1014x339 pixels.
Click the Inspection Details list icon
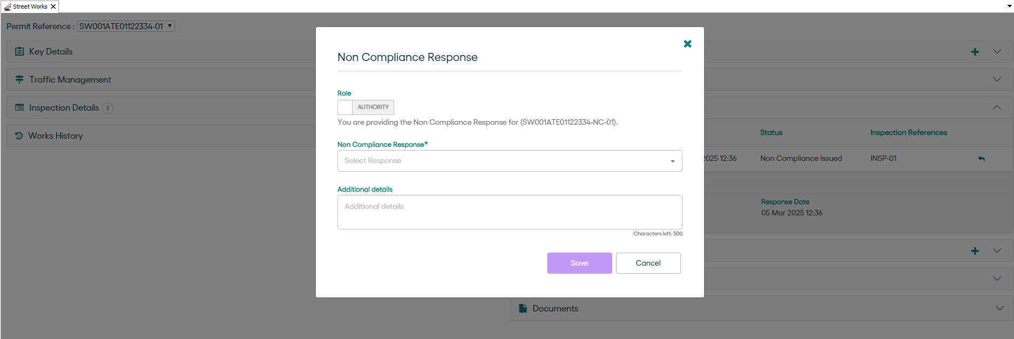tap(19, 108)
